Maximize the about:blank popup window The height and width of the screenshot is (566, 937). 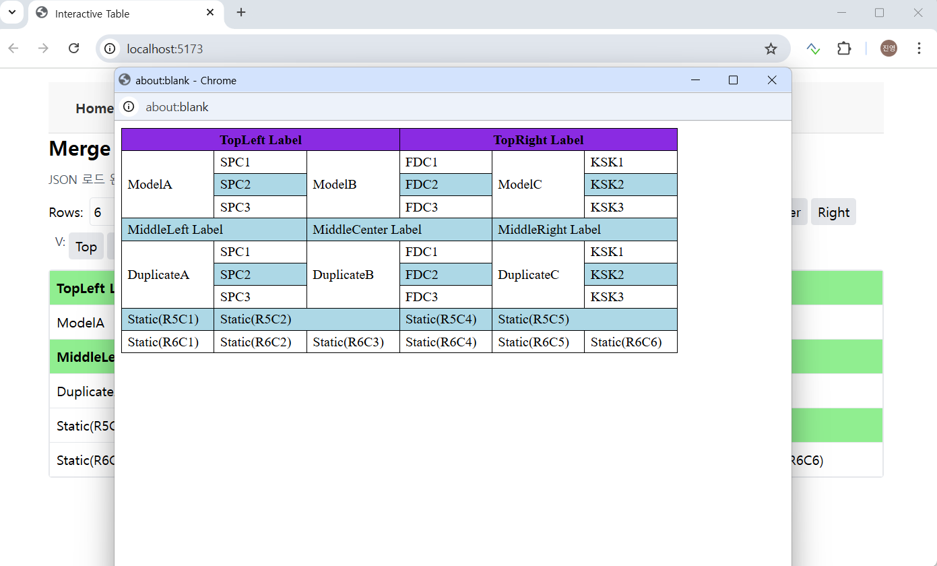733,80
